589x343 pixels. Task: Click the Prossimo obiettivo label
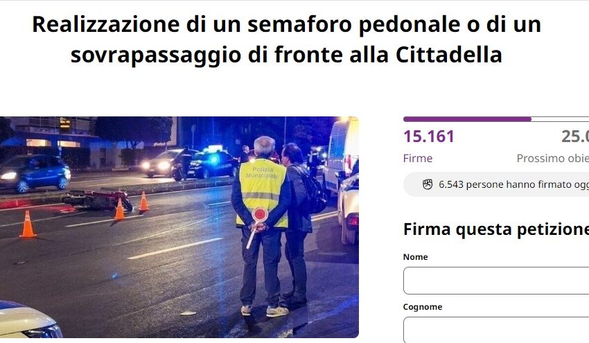(552, 159)
